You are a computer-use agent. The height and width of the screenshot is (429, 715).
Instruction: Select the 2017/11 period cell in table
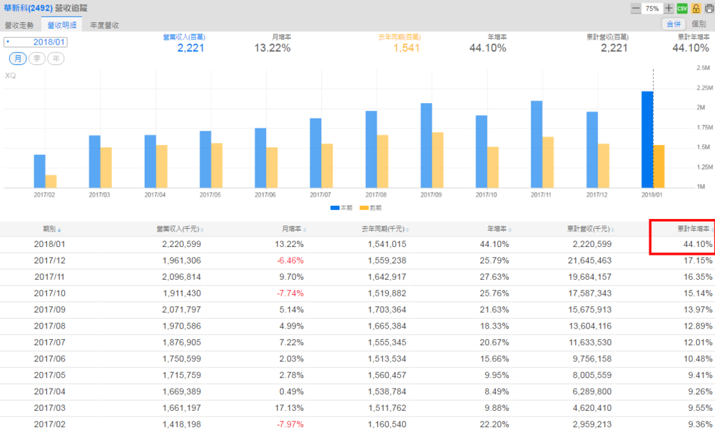click(x=50, y=277)
